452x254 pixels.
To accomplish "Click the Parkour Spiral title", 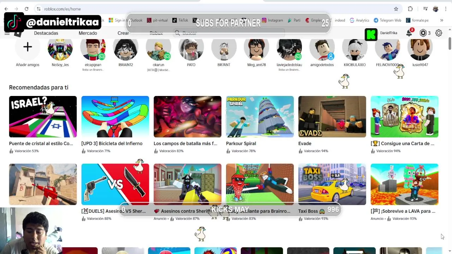I will [241, 144].
